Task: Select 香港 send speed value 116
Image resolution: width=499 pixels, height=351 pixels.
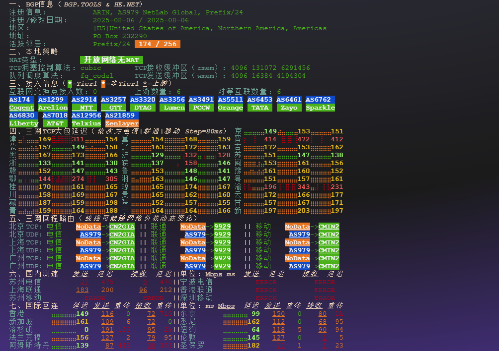Action: (107, 314)
